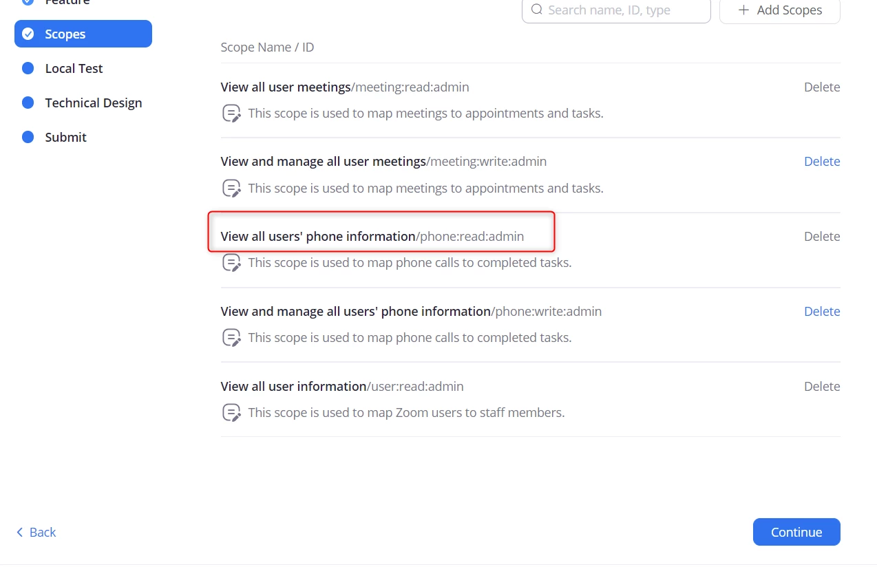877x567 pixels.
Task: Click the Scopes checkmark step icon
Action: tap(28, 34)
